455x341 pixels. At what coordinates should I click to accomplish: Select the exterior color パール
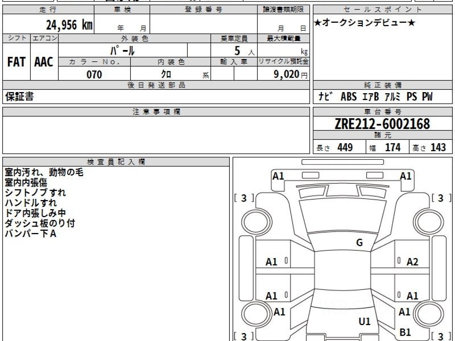click(122, 50)
